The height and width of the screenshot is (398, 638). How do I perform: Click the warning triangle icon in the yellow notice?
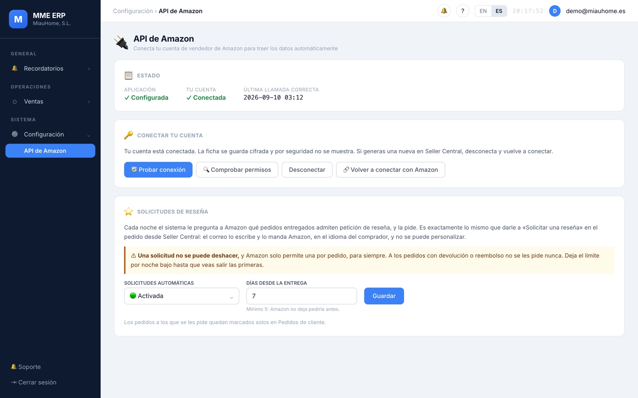pos(134,256)
